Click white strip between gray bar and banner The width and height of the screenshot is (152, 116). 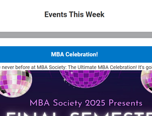click(76, 42)
